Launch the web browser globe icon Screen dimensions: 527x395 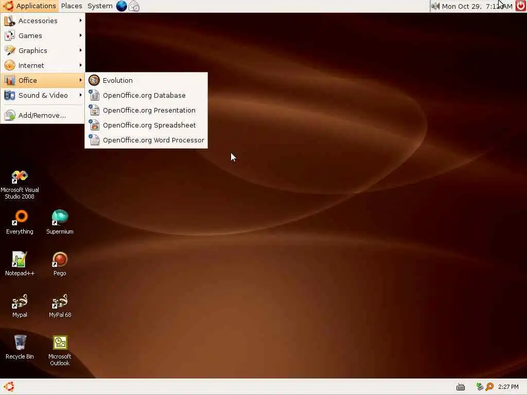(x=121, y=6)
